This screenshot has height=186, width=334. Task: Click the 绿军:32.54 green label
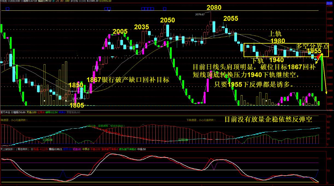[51, 112]
